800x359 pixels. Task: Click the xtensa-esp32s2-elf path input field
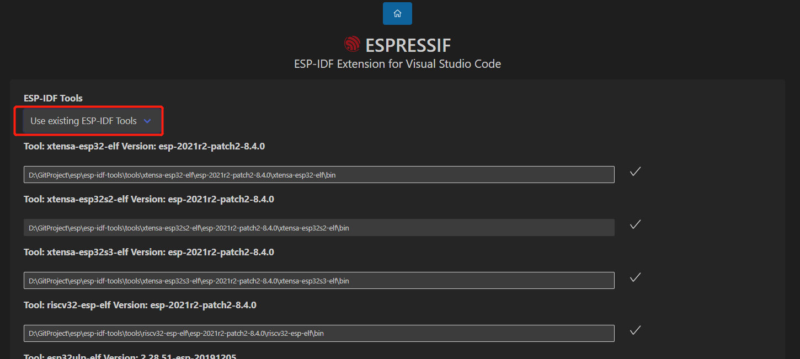[318, 227]
